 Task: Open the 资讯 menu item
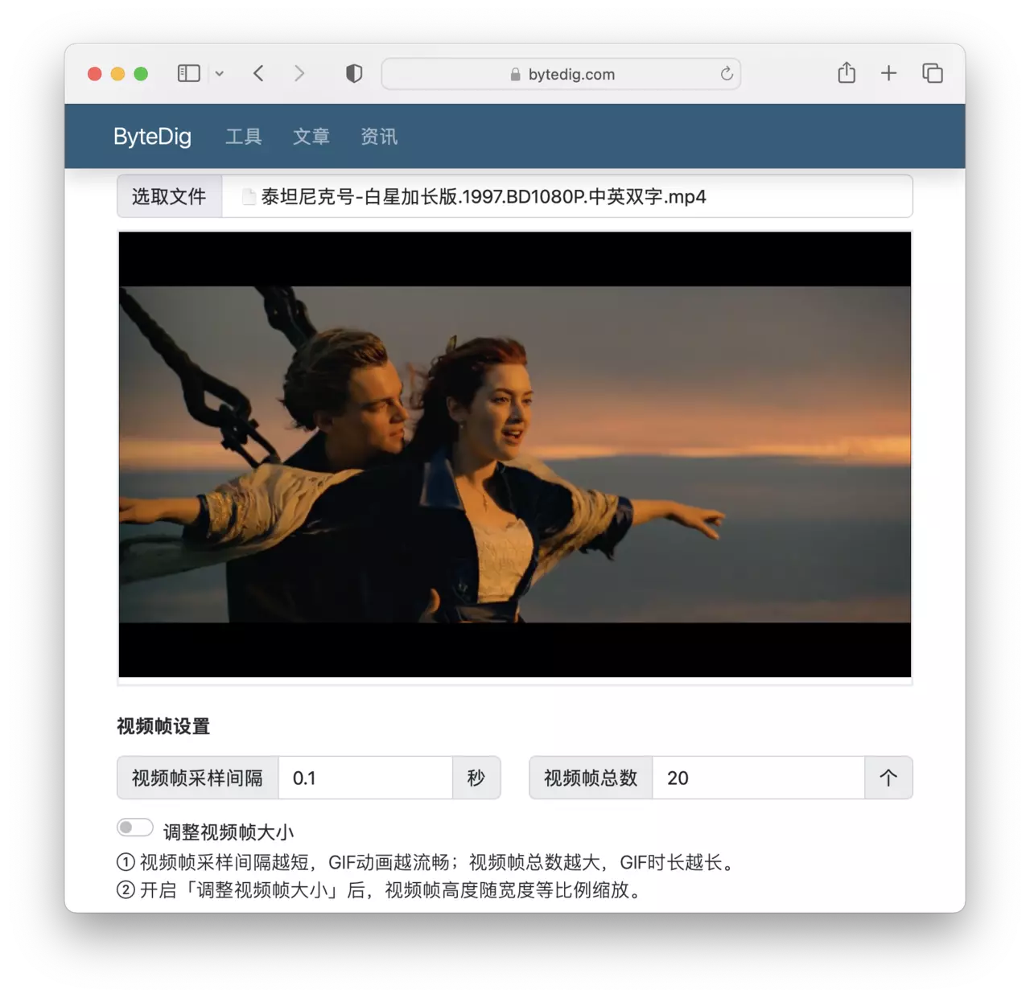click(x=379, y=137)
